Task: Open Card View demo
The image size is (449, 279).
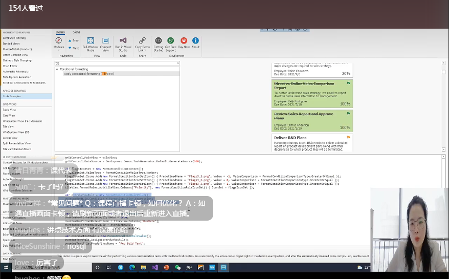Action: (x=9, y=116)
